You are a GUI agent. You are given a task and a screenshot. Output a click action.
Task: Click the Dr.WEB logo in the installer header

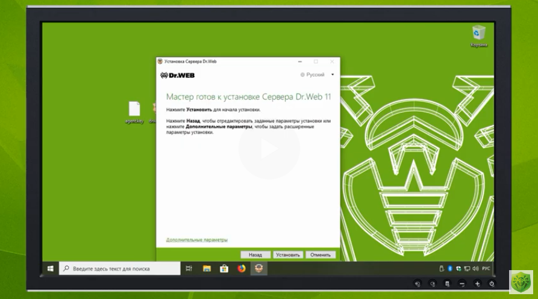click(x=177, y=75)
